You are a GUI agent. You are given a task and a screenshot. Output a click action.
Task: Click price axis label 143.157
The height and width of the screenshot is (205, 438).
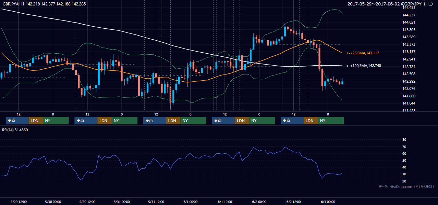pyautogui.click(x=409, y=52)
